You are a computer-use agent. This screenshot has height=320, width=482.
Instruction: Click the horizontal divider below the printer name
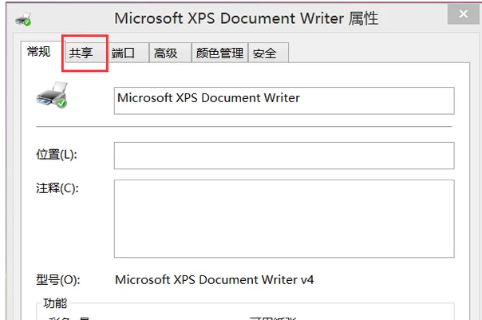coord(244,126)
